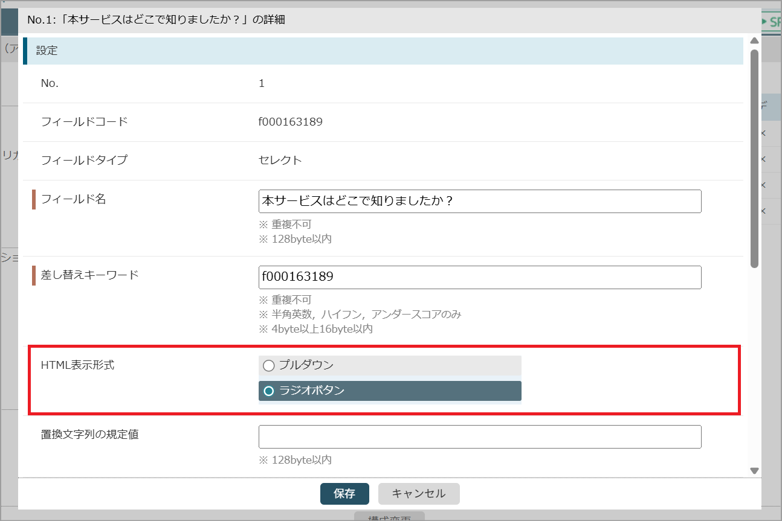
Task: Click the scrollbar down arrow
Action: [x=754, y=470]
